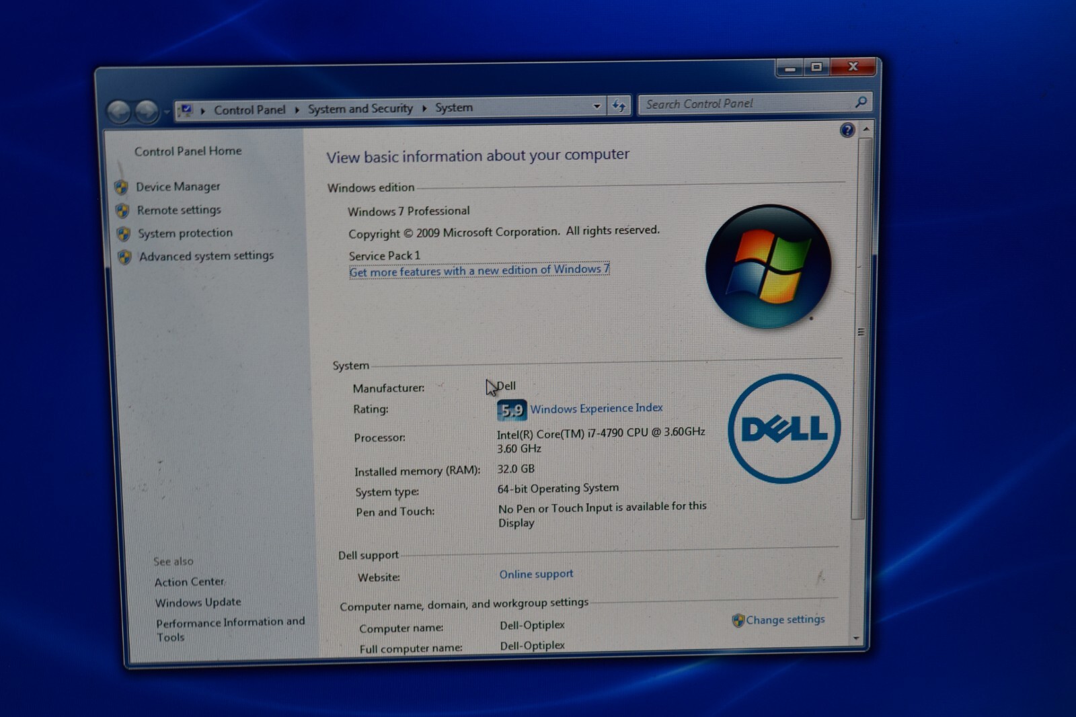Open Device Manager from the left pane
This screenshot has height=717, width=1076.
(178, 187)
